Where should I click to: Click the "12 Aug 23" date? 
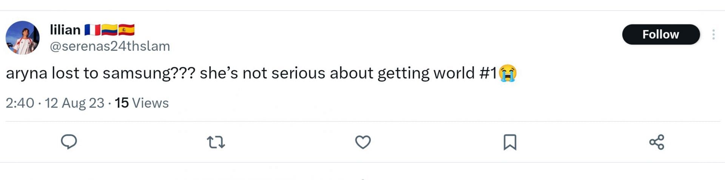coord(74,103)
